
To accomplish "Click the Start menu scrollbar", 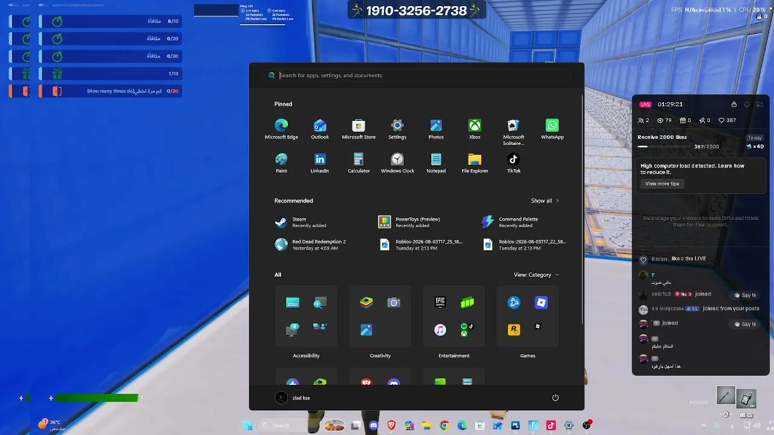I will click(x=582, y=208).
